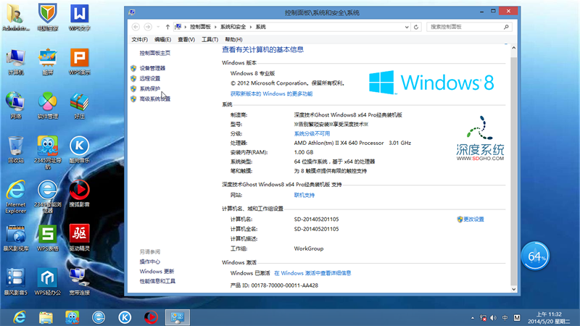Open the 文件(F) menu
Image resolution: width=580 pixels, height=326 pixels.
pos(139,40)
